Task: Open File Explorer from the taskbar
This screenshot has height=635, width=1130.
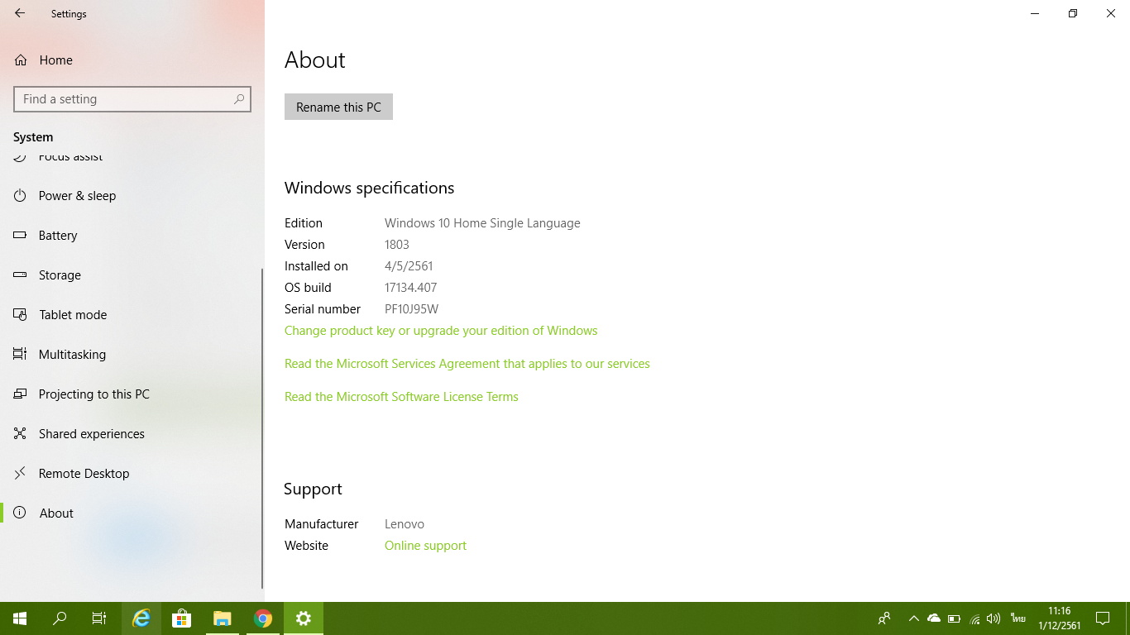Action: tap(222, 618)
